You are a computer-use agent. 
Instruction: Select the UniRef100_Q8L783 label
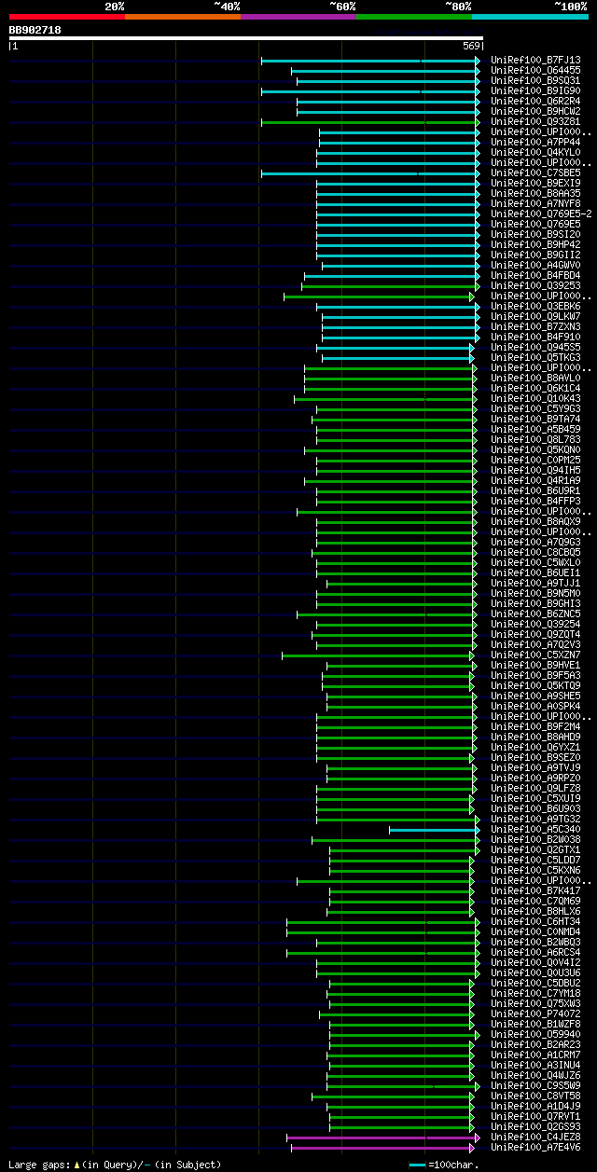click(x=536, y=439)
